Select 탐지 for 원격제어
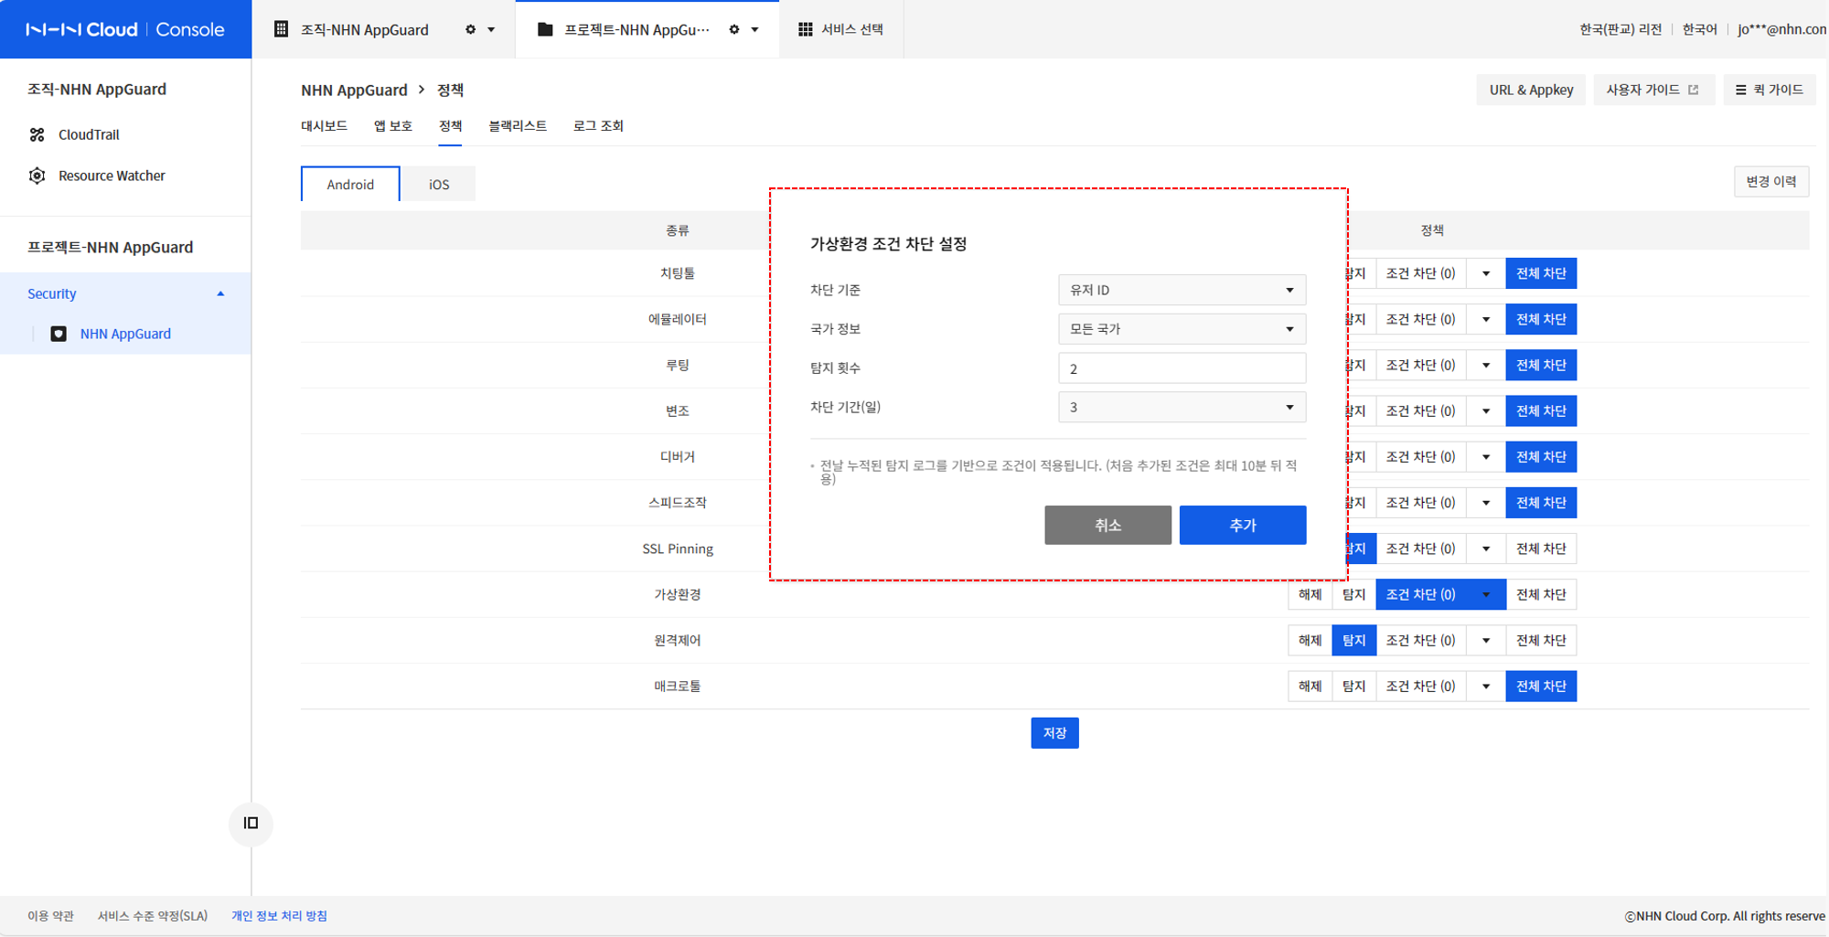Viewport: 1829px width, 937px height. [1353, 640]
